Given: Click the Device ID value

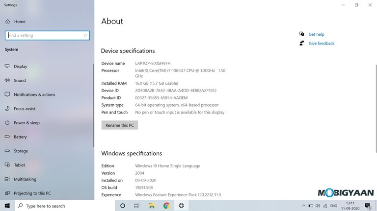Looking at the screenshot, I should click(x=176, y=91).
